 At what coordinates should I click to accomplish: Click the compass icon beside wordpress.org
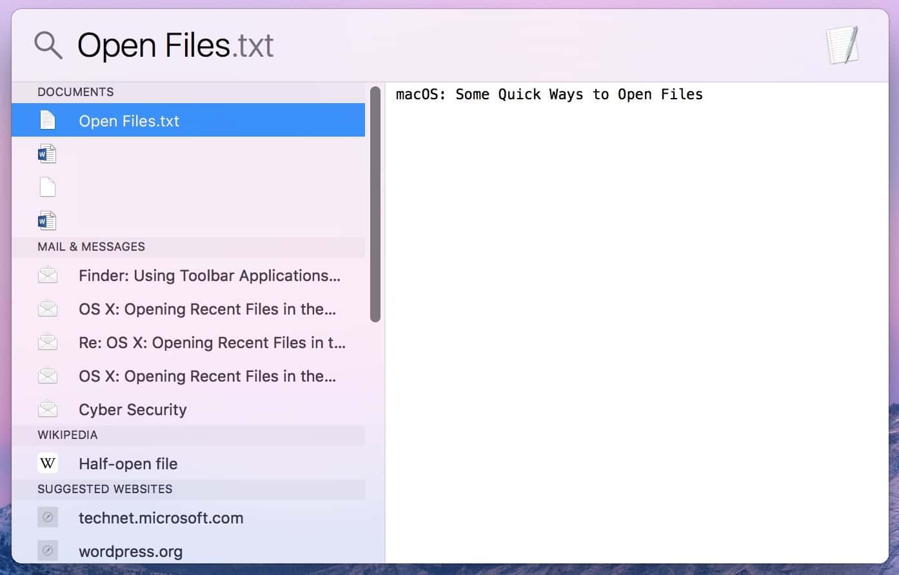48,551
